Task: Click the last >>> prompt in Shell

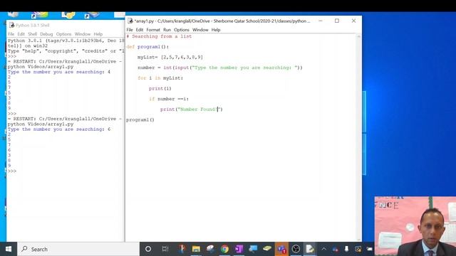Action: tap(12, 171)
